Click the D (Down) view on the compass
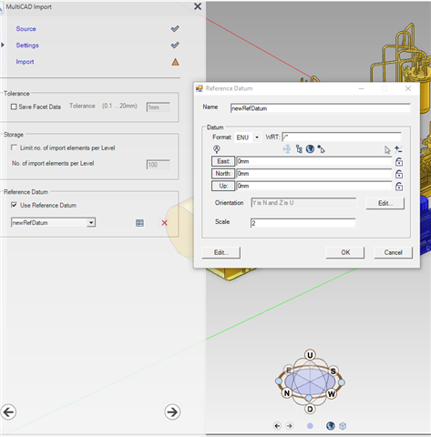The height and width of the screenshot is (437, 431). (x=310, y=409)
